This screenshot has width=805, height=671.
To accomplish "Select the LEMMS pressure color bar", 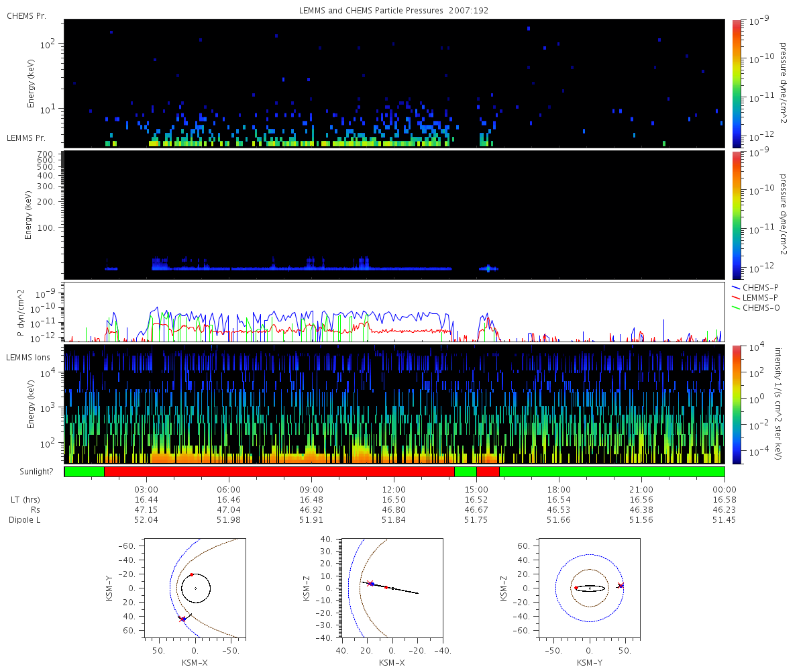I will [736, 215].
